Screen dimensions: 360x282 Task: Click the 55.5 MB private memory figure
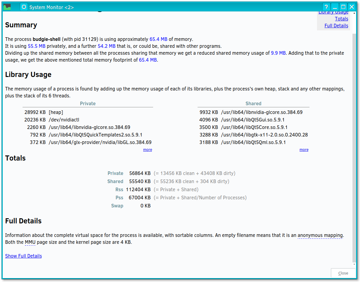[36, 46]
